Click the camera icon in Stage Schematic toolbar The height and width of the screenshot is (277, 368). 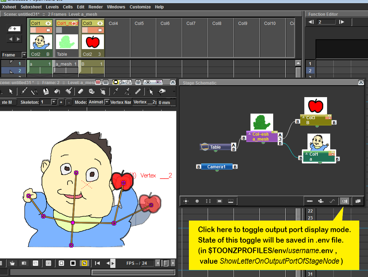(321, 201)
